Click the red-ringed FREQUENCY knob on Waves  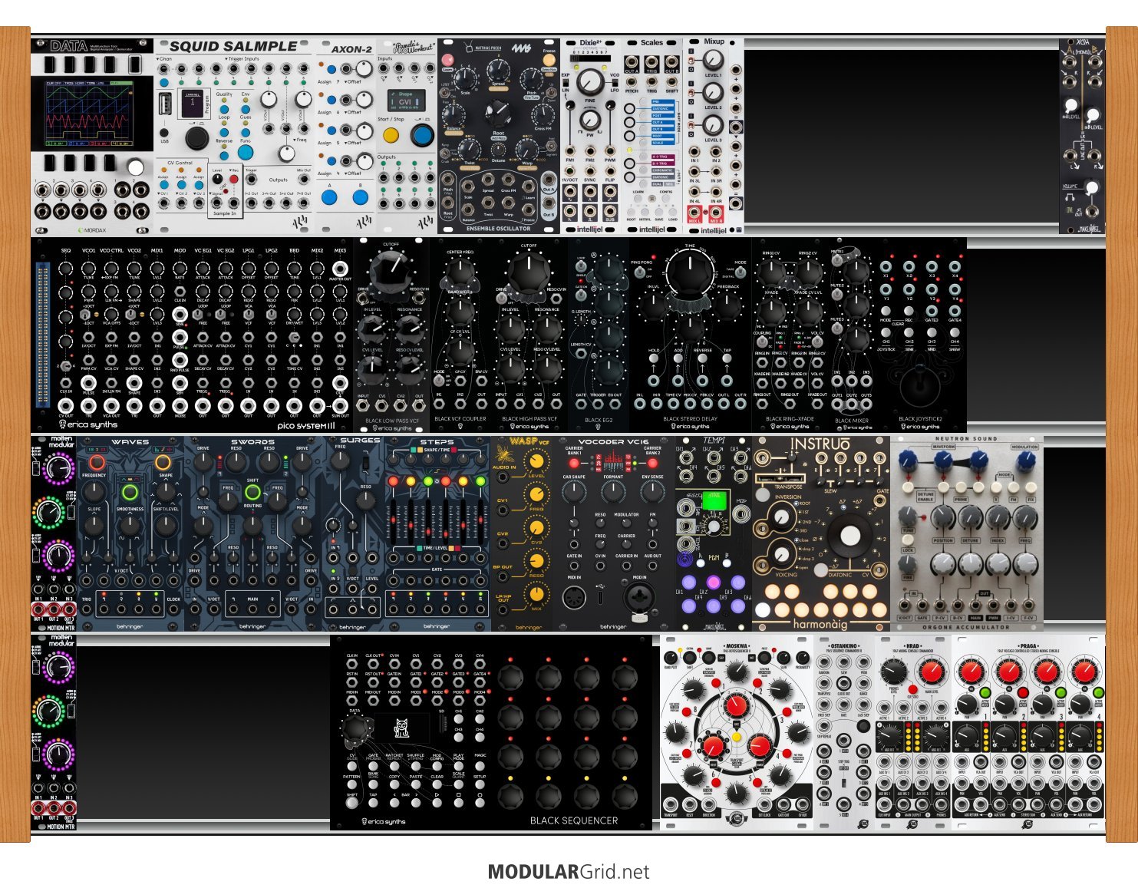[x=97, y=463]
